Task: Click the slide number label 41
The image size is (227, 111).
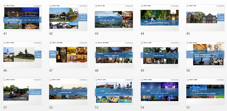Action: point(5,33)
